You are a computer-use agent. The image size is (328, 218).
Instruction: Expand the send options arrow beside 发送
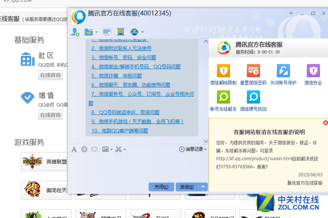203,187
